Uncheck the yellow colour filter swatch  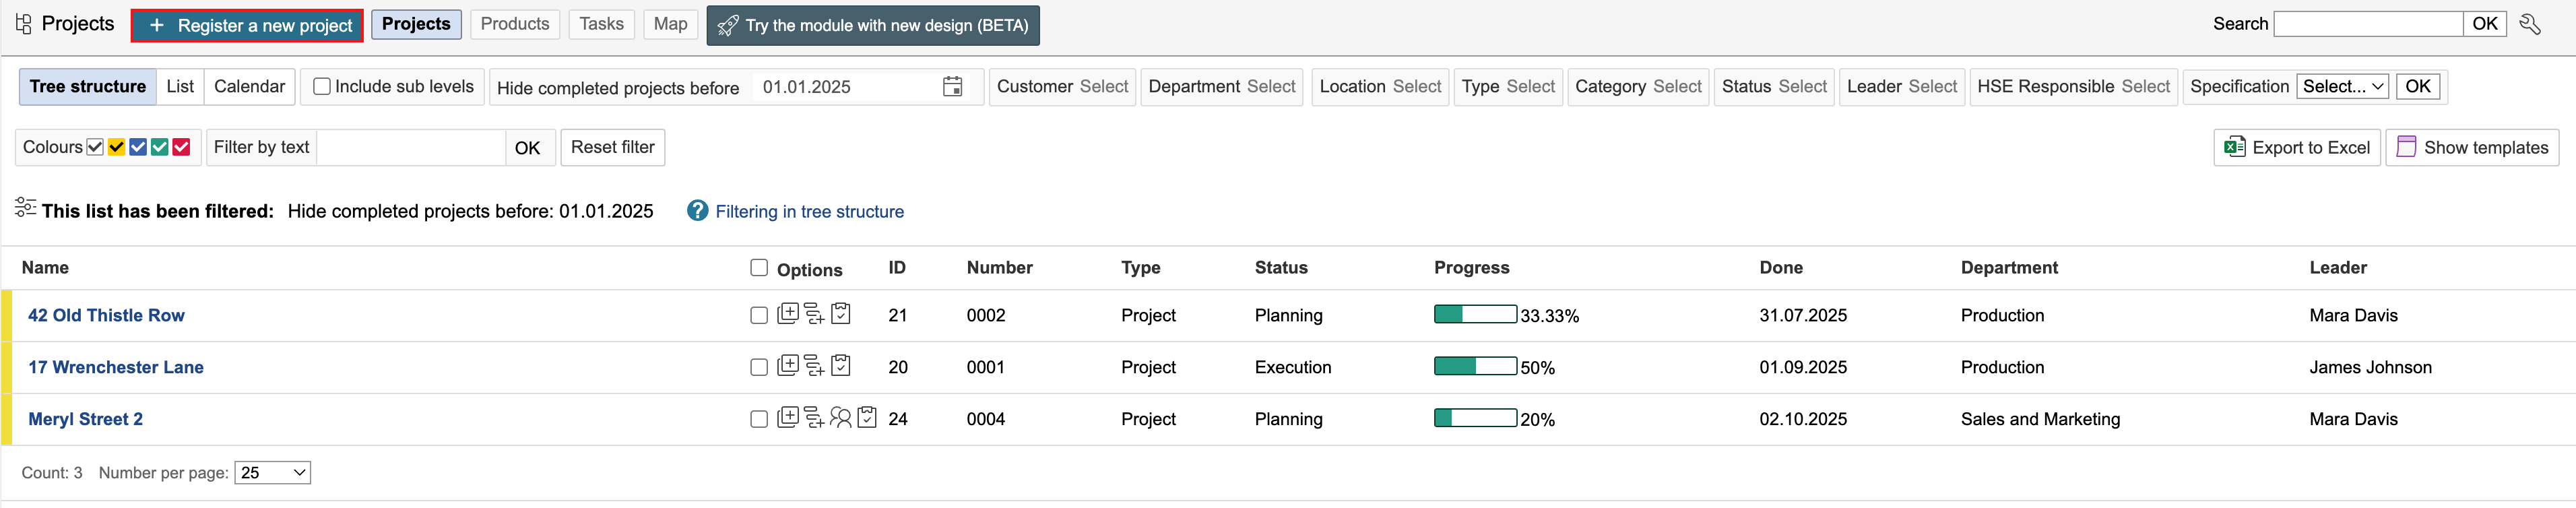click(117, 147)
